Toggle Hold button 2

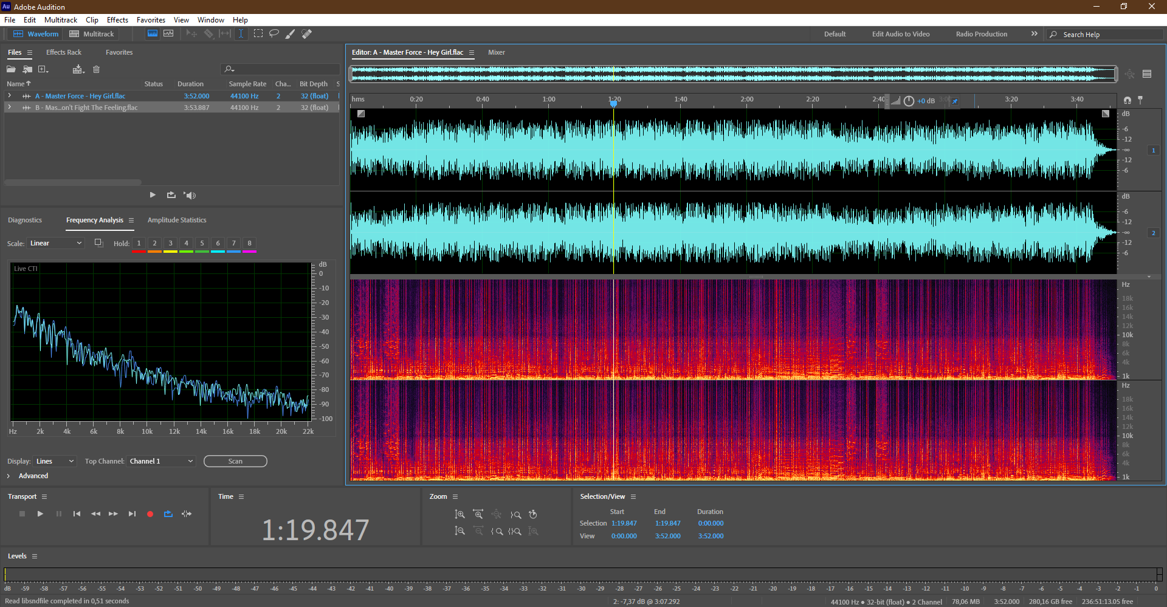click(x=154, y=243)
